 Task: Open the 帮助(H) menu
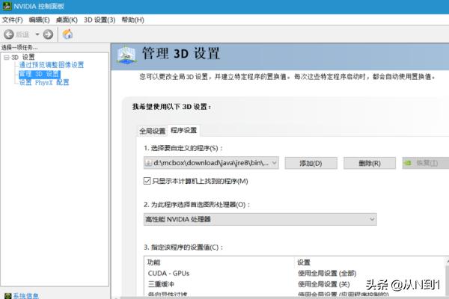(x=133, y=20)
